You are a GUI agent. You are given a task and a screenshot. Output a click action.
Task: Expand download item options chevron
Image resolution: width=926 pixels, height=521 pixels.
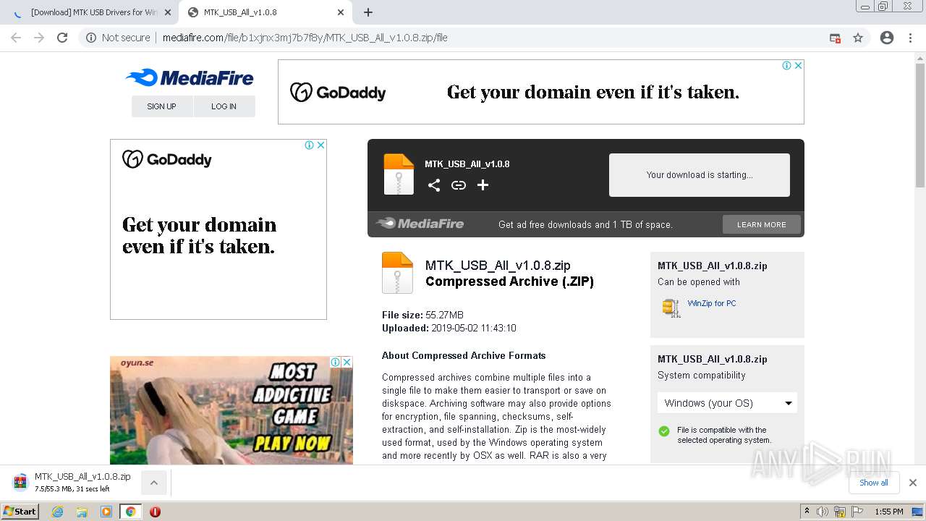click(153, 483)
